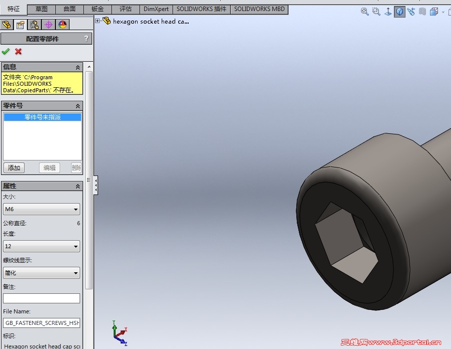Open the DimXpertManager crosshair tab icon
Image resolution: width=451 pixels, height=349 pixels.
pos(49,25)
